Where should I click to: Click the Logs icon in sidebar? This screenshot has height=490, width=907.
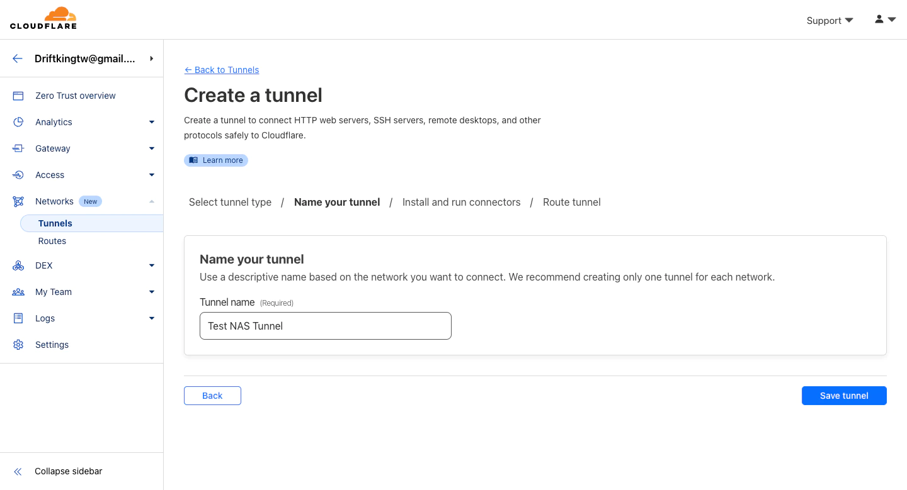coord(18,318)
